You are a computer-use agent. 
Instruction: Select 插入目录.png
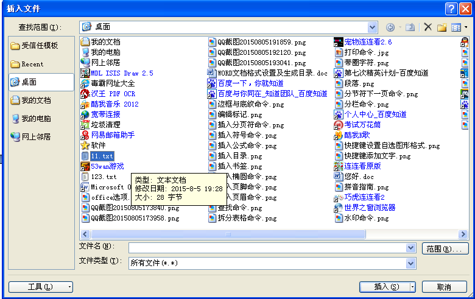click(x=235, y=156)
